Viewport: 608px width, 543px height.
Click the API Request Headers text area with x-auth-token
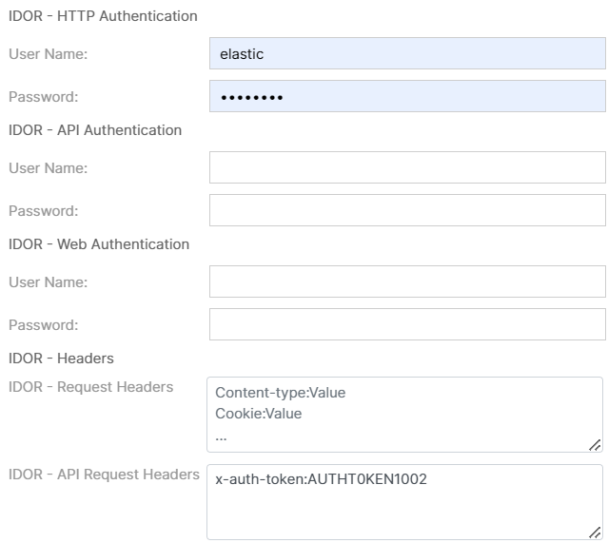(x=404, y=502)
